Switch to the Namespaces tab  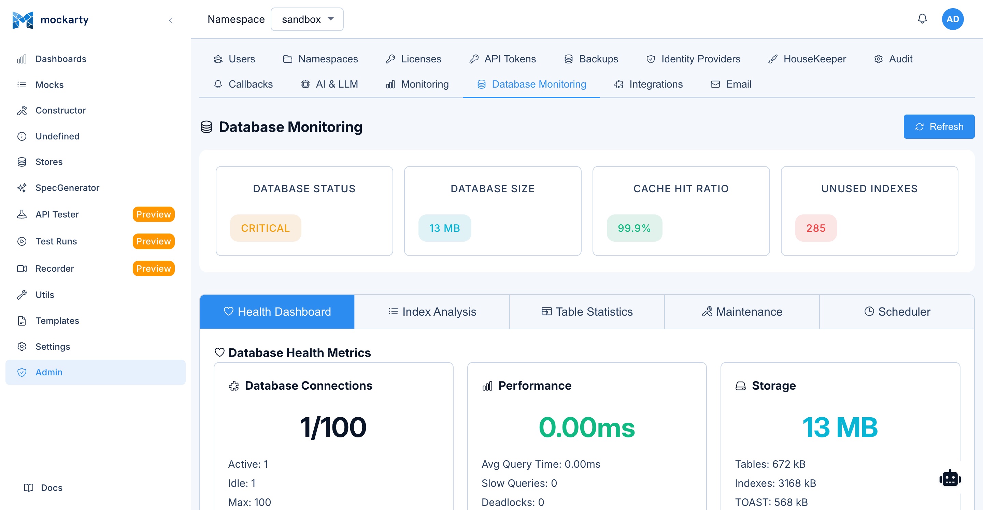320,59
